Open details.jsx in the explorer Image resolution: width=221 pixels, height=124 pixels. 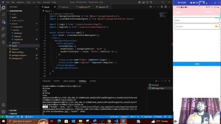pos(18,33)
